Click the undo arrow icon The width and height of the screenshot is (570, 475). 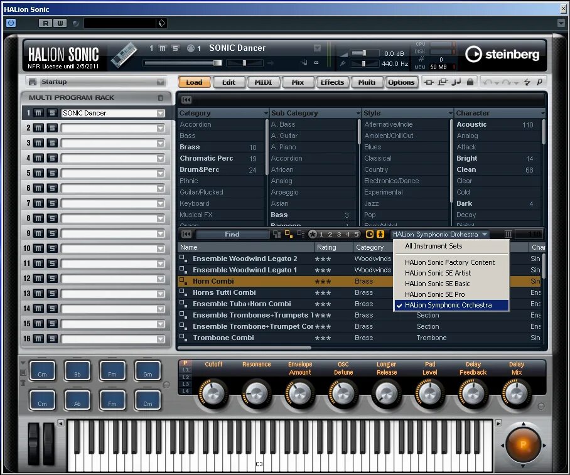[x=488, y=82]
